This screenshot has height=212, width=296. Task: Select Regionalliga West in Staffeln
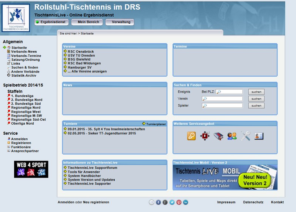(26, 112)
